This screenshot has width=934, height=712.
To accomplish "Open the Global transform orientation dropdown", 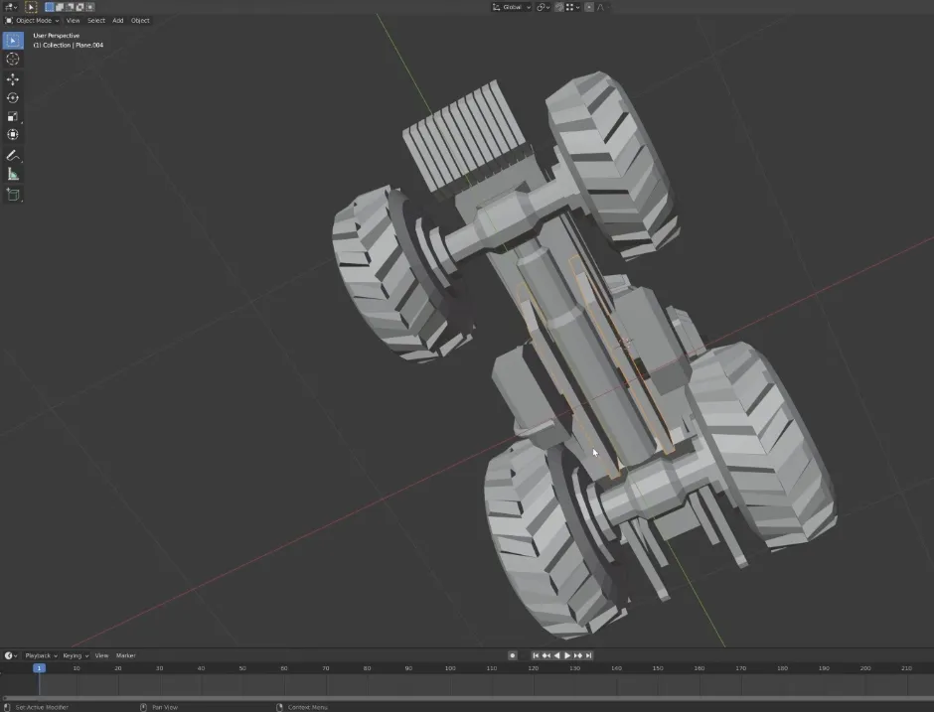I will click(511, 7).
